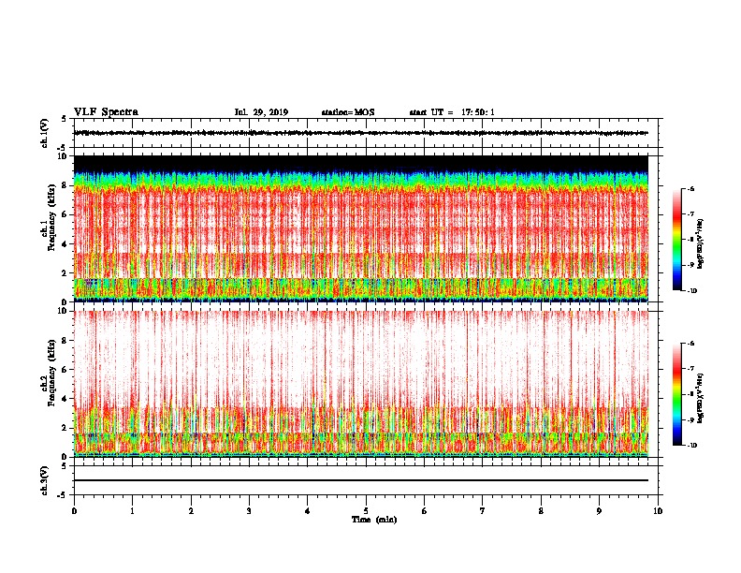Click the "-10" label on ch.1 color bar

pyautogui.click(x=691, y=291)
